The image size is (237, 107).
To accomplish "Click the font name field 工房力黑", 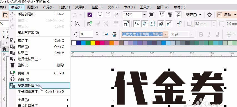I will (x=142, y=34).
